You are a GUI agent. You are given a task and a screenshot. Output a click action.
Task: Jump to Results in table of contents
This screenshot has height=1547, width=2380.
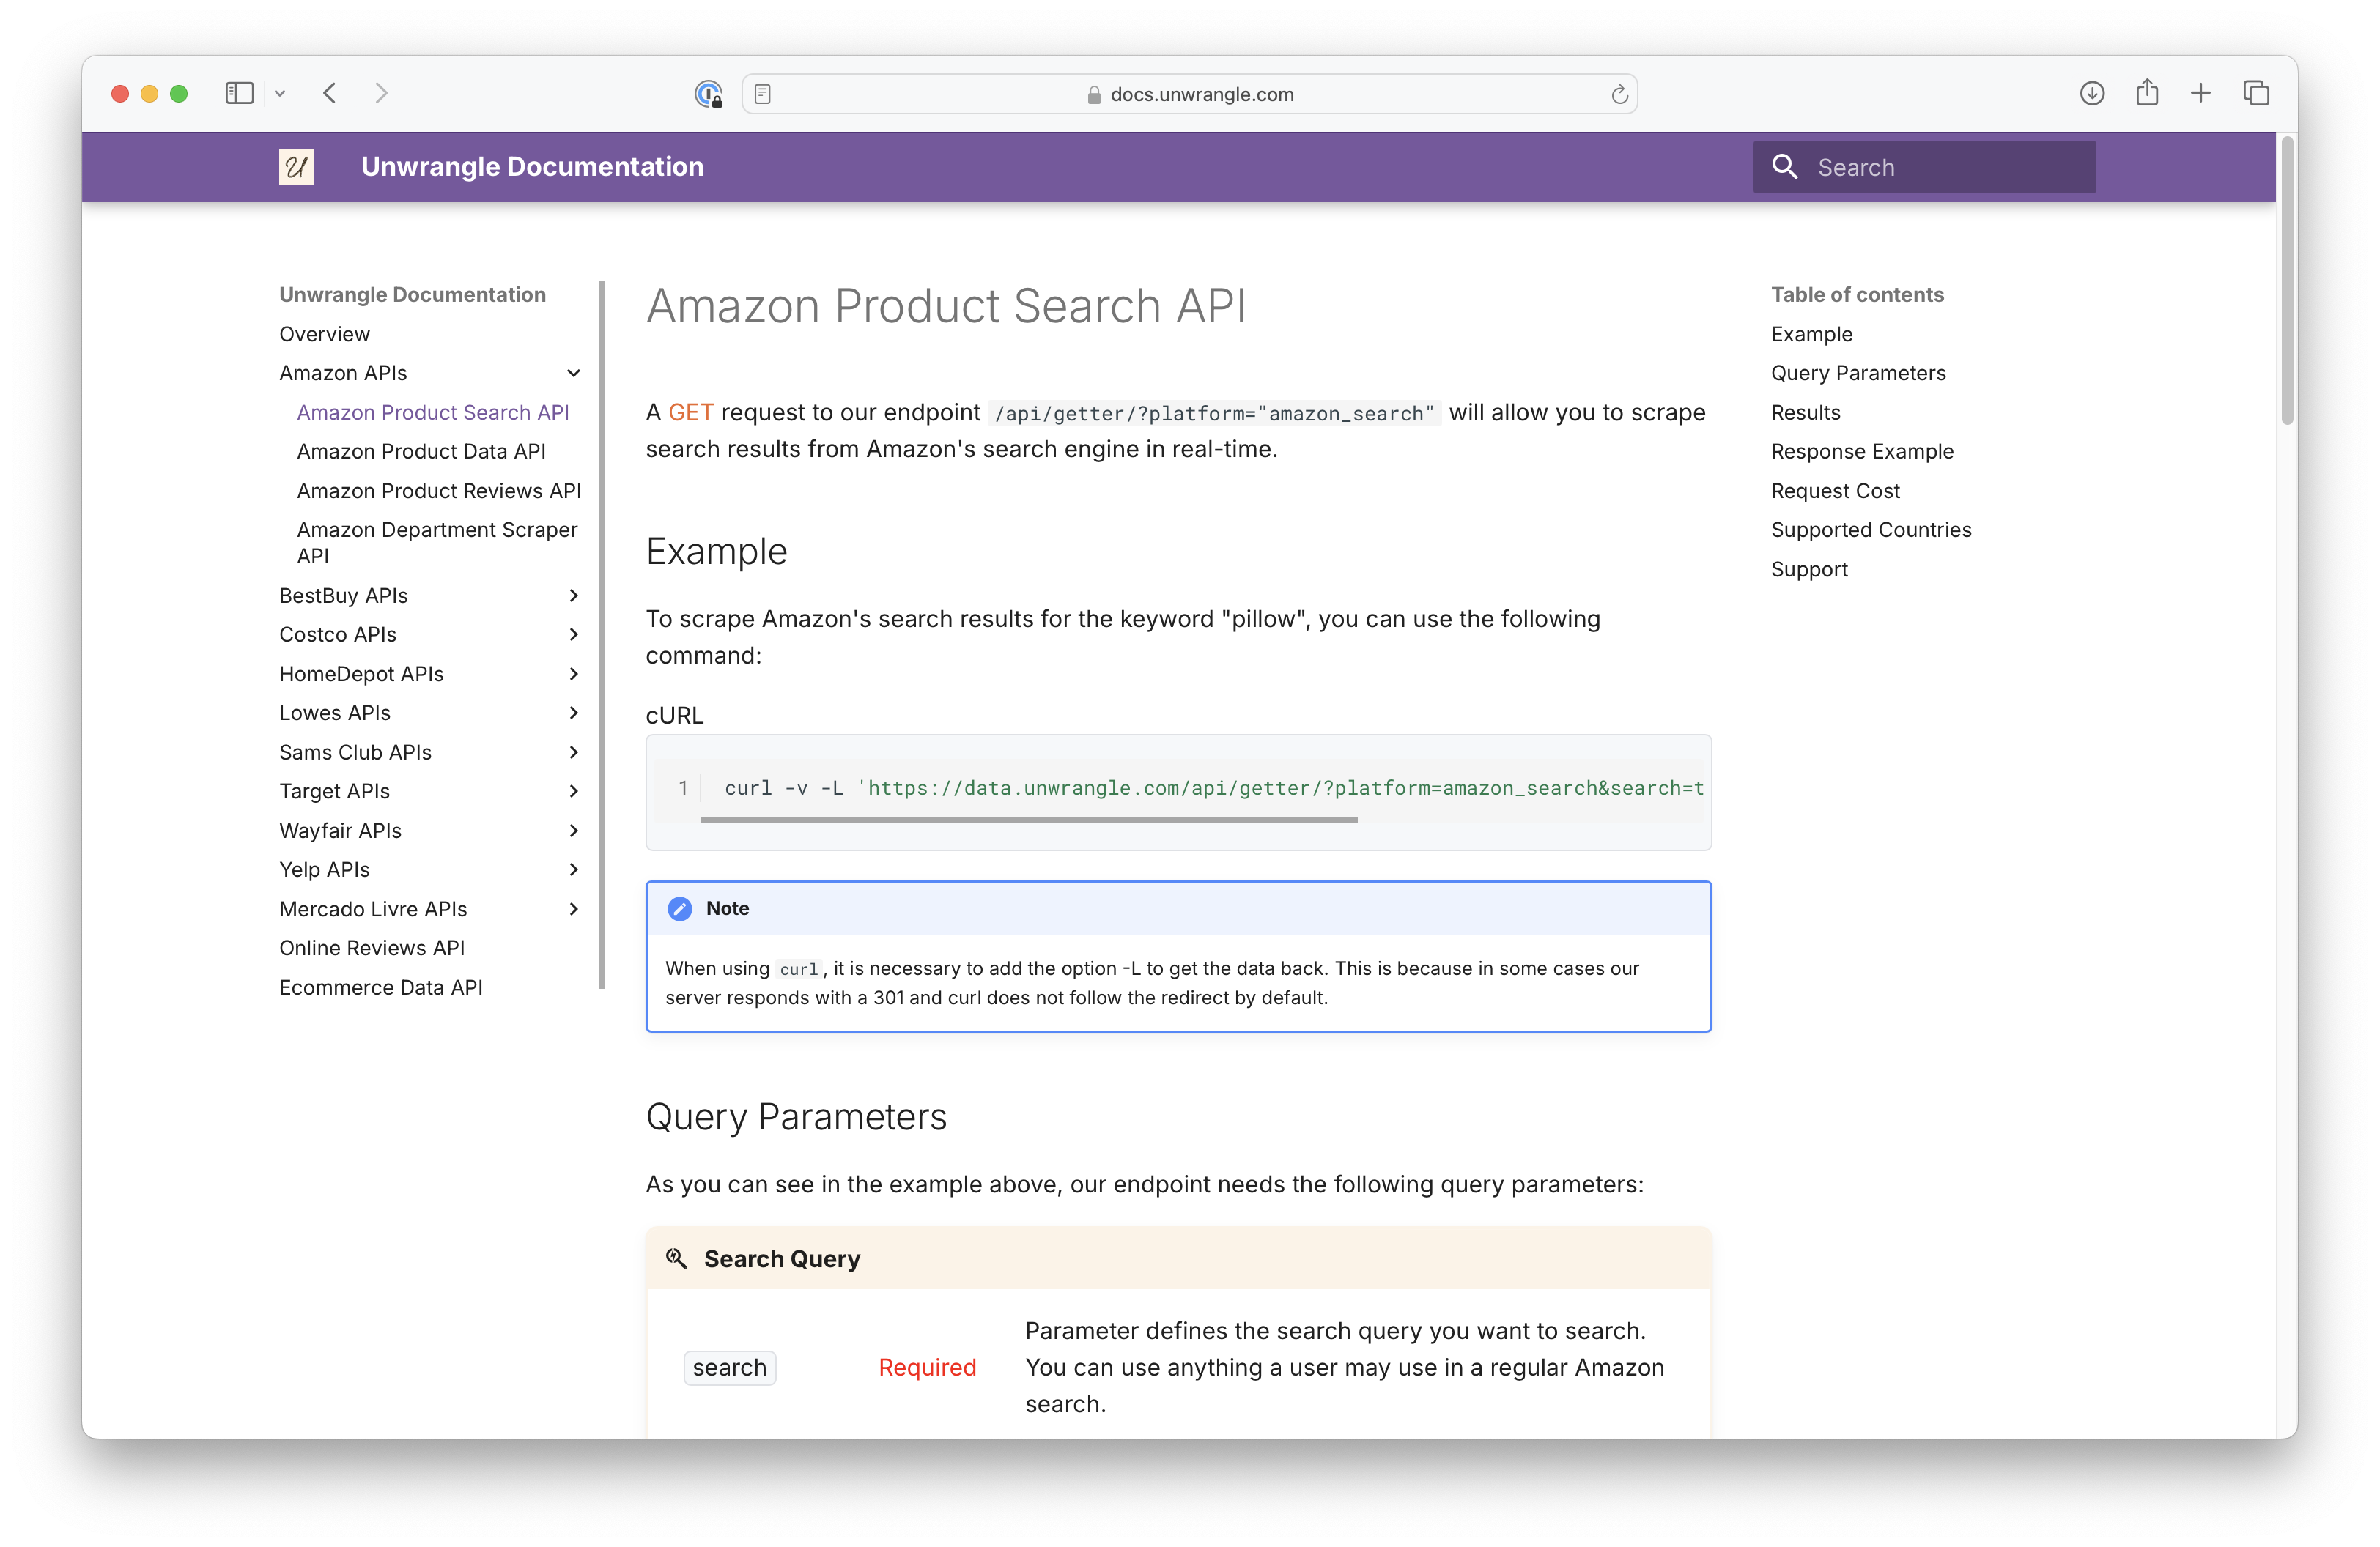(1805, 412)
